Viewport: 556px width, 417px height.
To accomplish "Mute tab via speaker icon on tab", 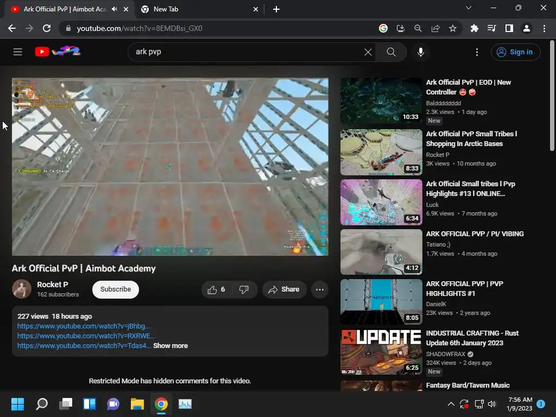I will tap(114, 9).
